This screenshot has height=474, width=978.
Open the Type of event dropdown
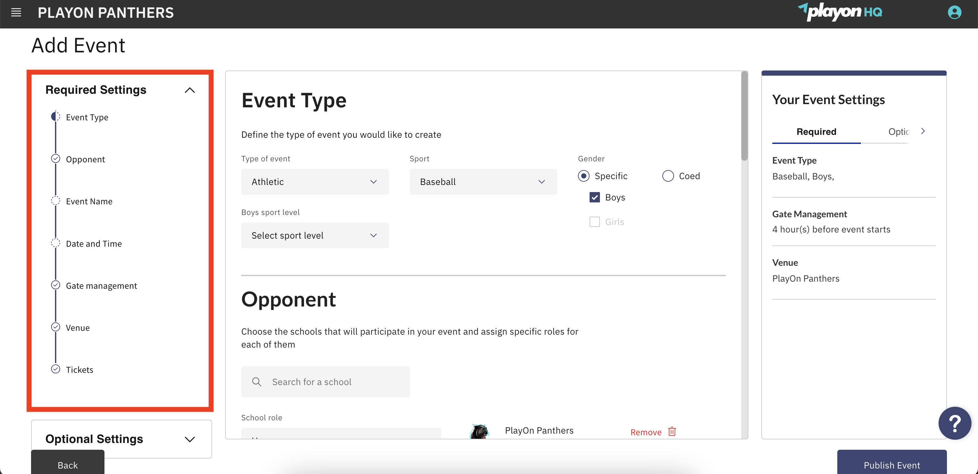tap(315, 182)
